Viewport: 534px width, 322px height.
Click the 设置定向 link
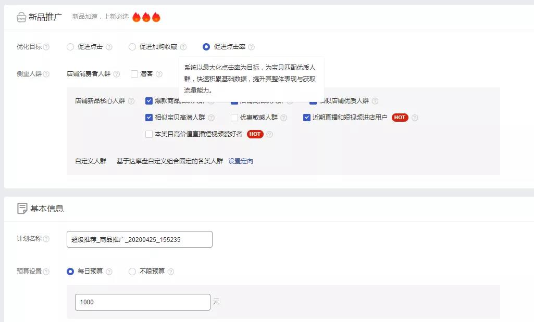pyautogui.click(x=241, y=161)
